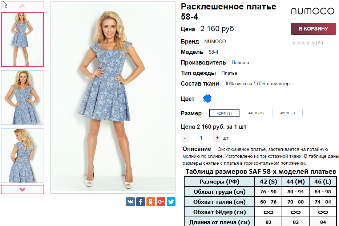Share this product on Facebook
Screen dimensions: 339x226
pos(141,202)
